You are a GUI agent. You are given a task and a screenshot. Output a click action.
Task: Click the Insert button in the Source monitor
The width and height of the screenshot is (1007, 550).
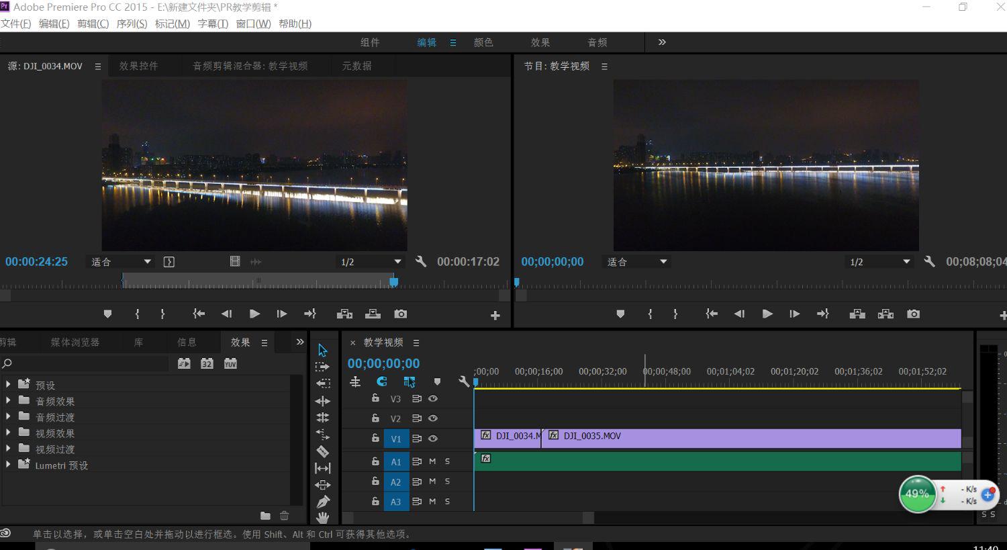(344, 314)
